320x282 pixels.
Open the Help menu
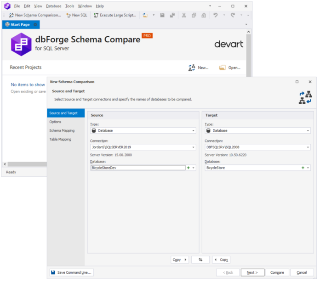pyautogui.click(x=100, y=6)
